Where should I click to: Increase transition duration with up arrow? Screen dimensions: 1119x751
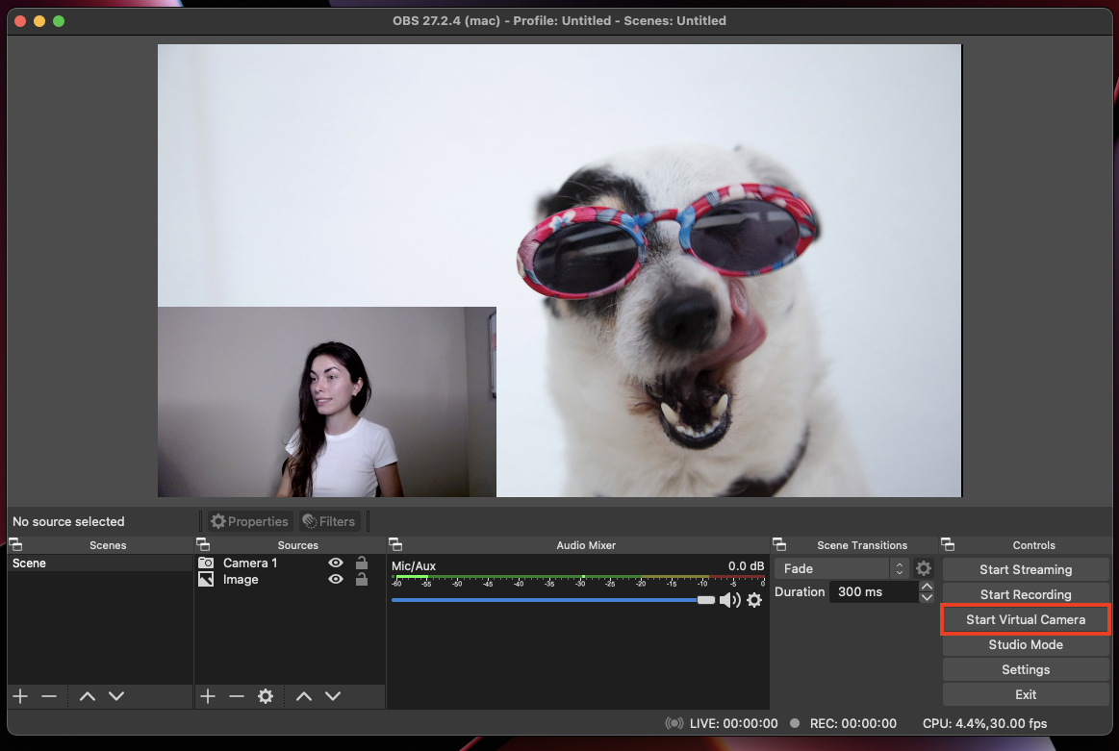(x=927, y=587)
